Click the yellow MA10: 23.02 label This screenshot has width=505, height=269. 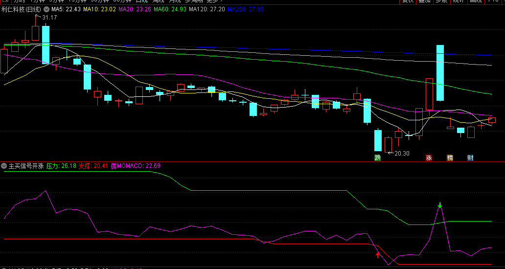tap(99, 9)
